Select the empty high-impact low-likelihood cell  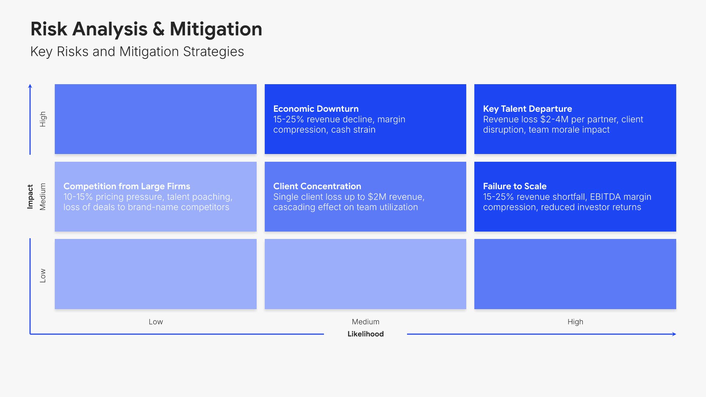click(156, 119)
